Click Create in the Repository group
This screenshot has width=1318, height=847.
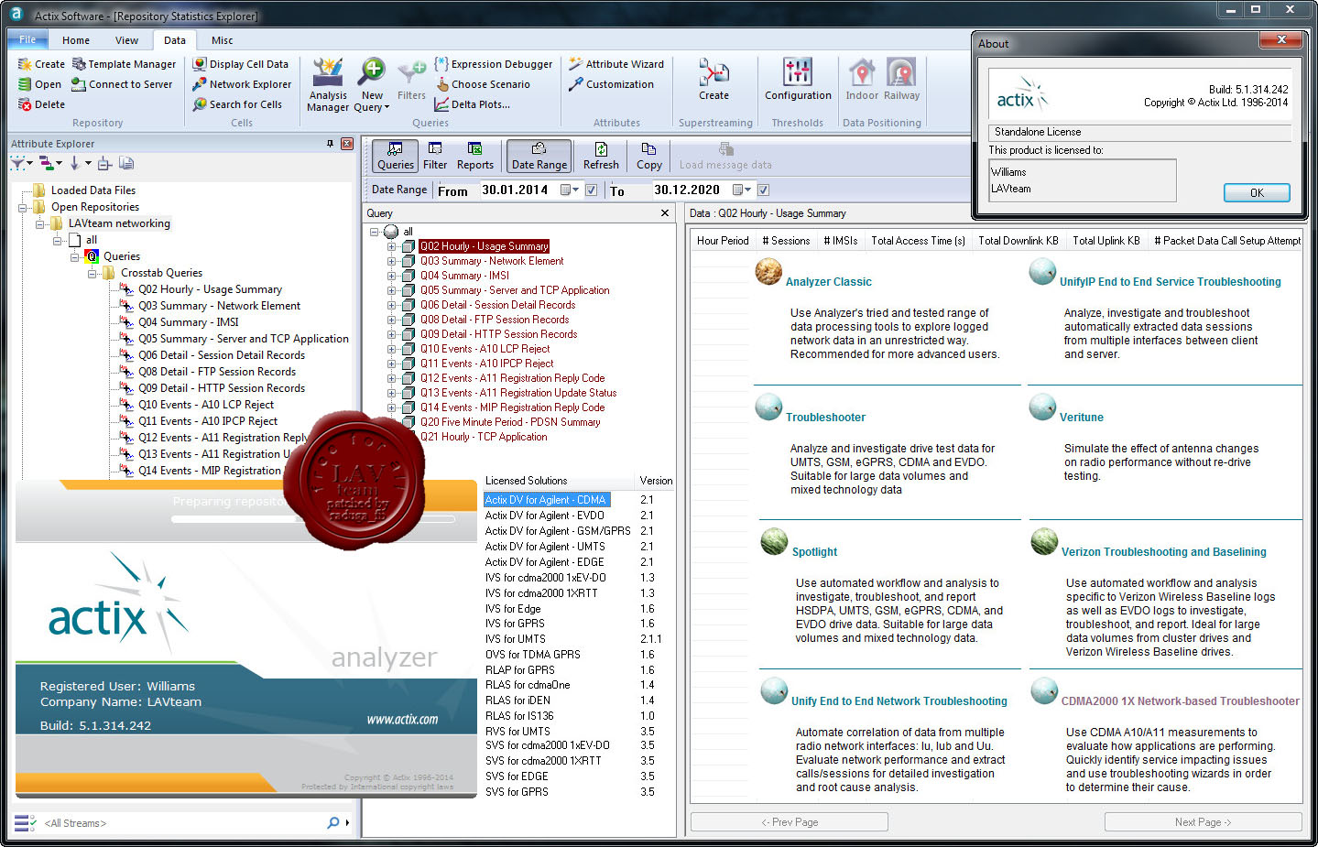coord(41,64)
